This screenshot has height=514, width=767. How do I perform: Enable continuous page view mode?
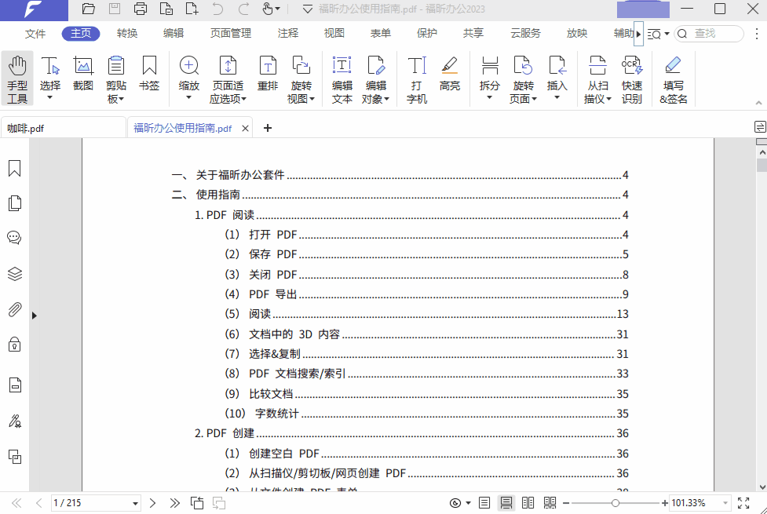coord(506,503)
